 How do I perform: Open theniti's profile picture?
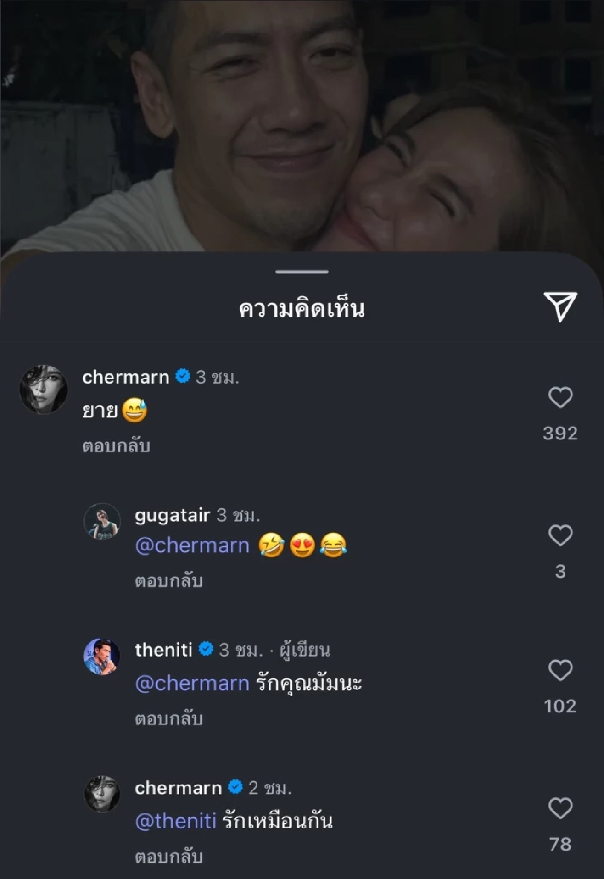102,657
